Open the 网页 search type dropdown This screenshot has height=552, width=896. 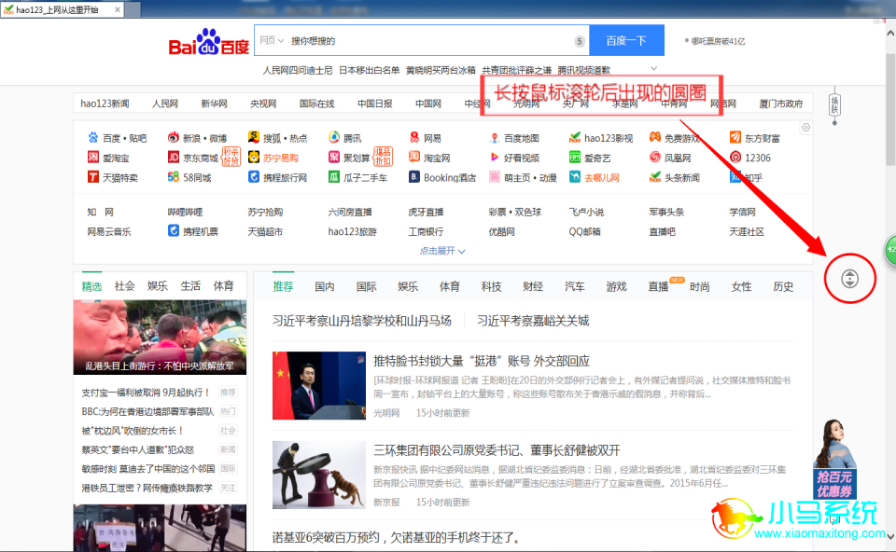point(272,40)
